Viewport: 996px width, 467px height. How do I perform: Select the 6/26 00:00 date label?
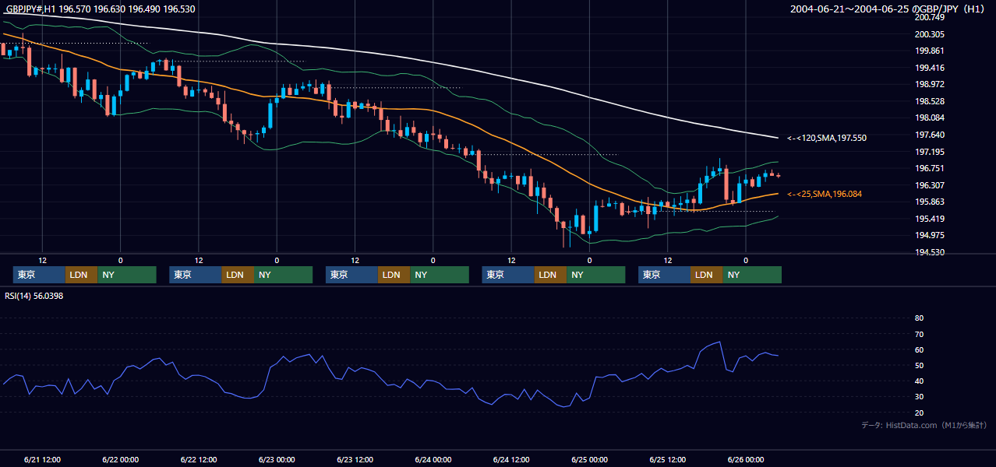[746, 460]
